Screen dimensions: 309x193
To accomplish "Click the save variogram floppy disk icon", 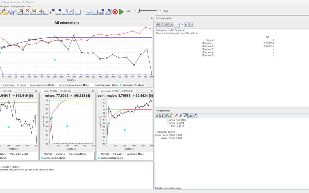I will [13, 12].
